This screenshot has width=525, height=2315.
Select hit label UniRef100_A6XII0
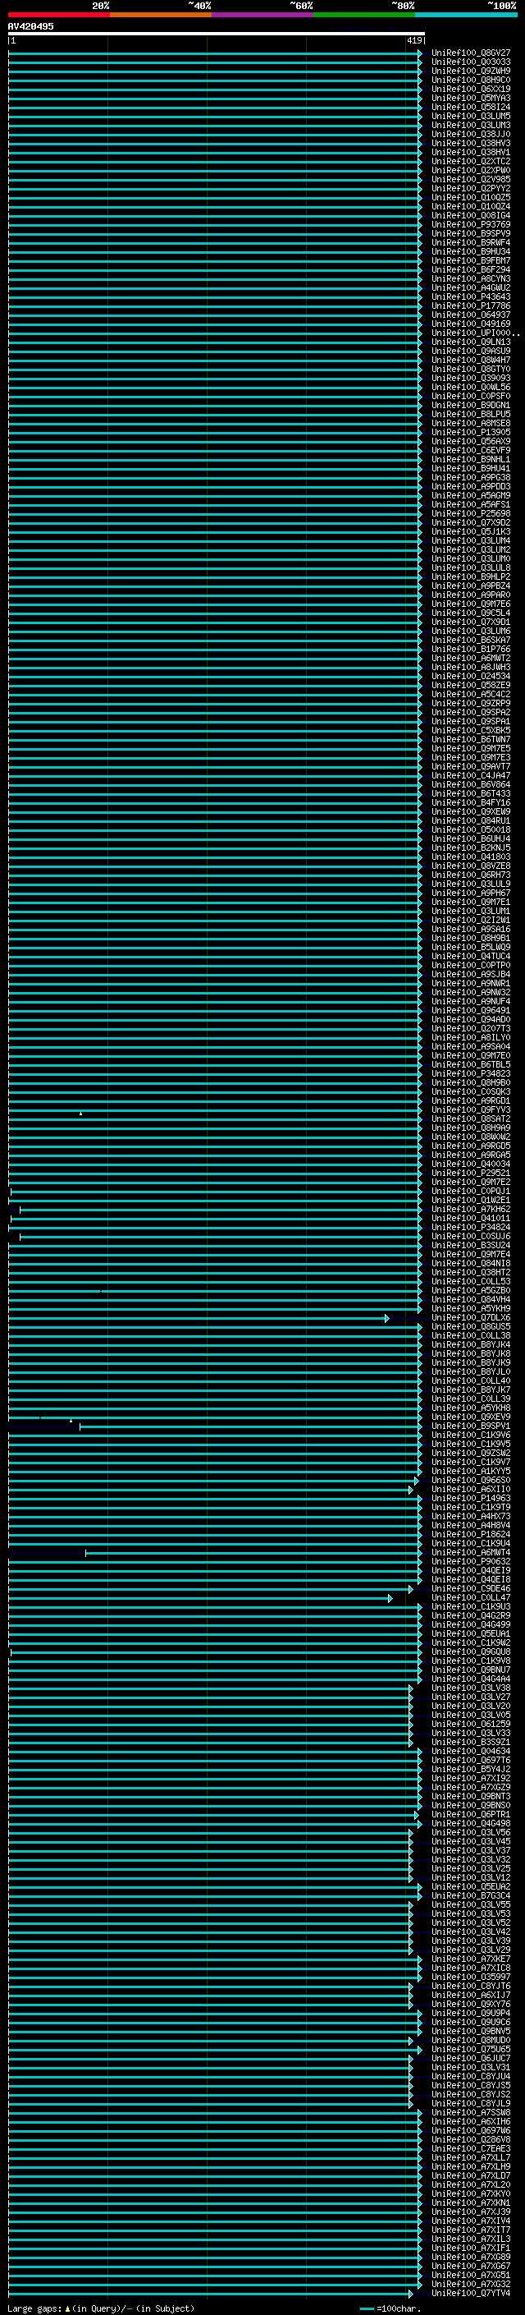[x=471, y=1489]
